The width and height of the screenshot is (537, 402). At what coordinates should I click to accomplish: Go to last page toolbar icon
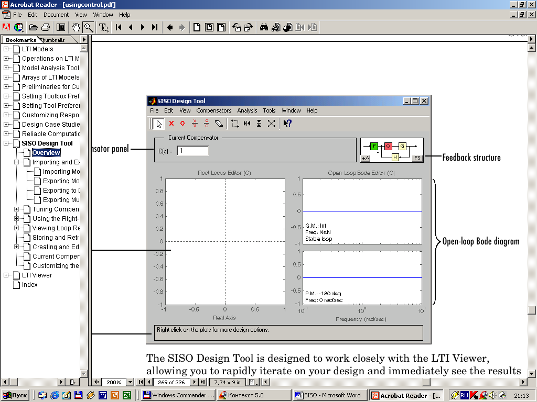click(x=155, y=27)
